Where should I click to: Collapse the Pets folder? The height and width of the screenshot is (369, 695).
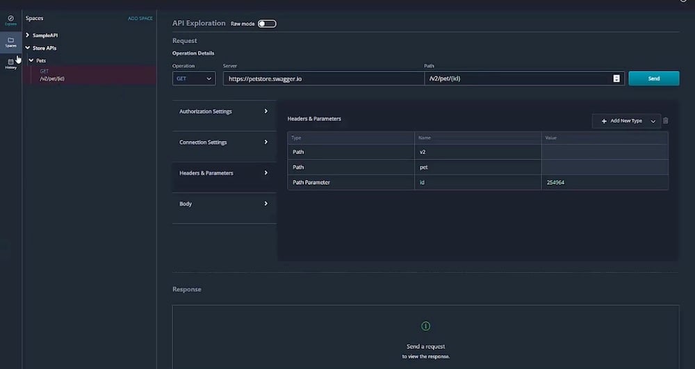point(31,60)
